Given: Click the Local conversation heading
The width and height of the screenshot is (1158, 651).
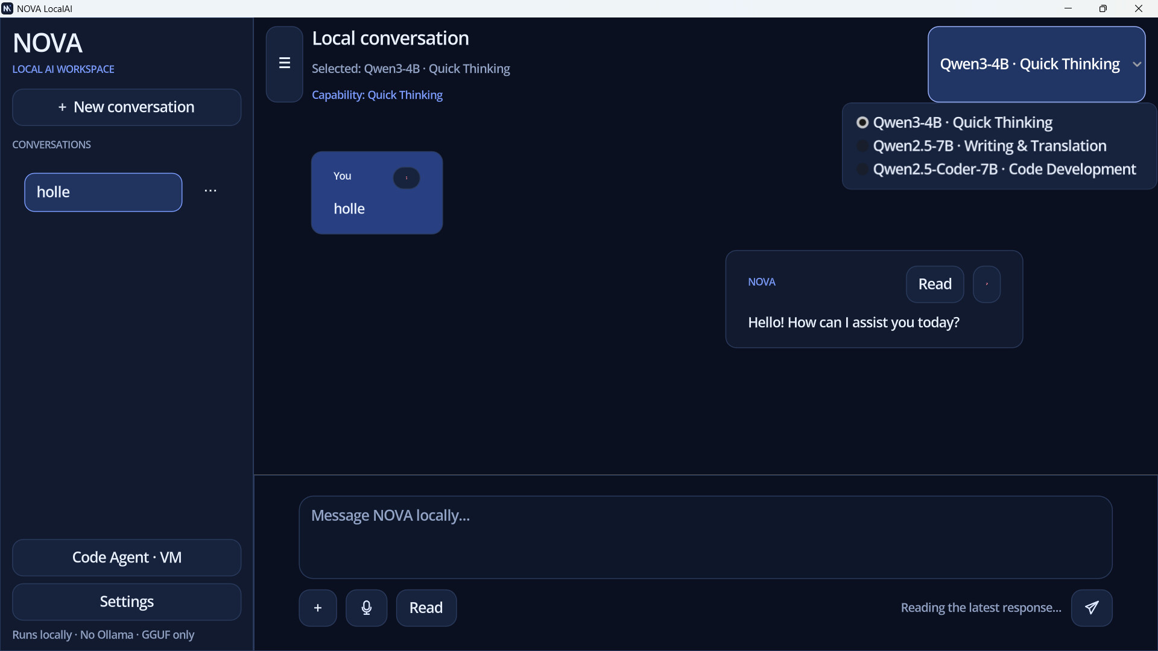Looking at the screenshot, I should 390,38.
